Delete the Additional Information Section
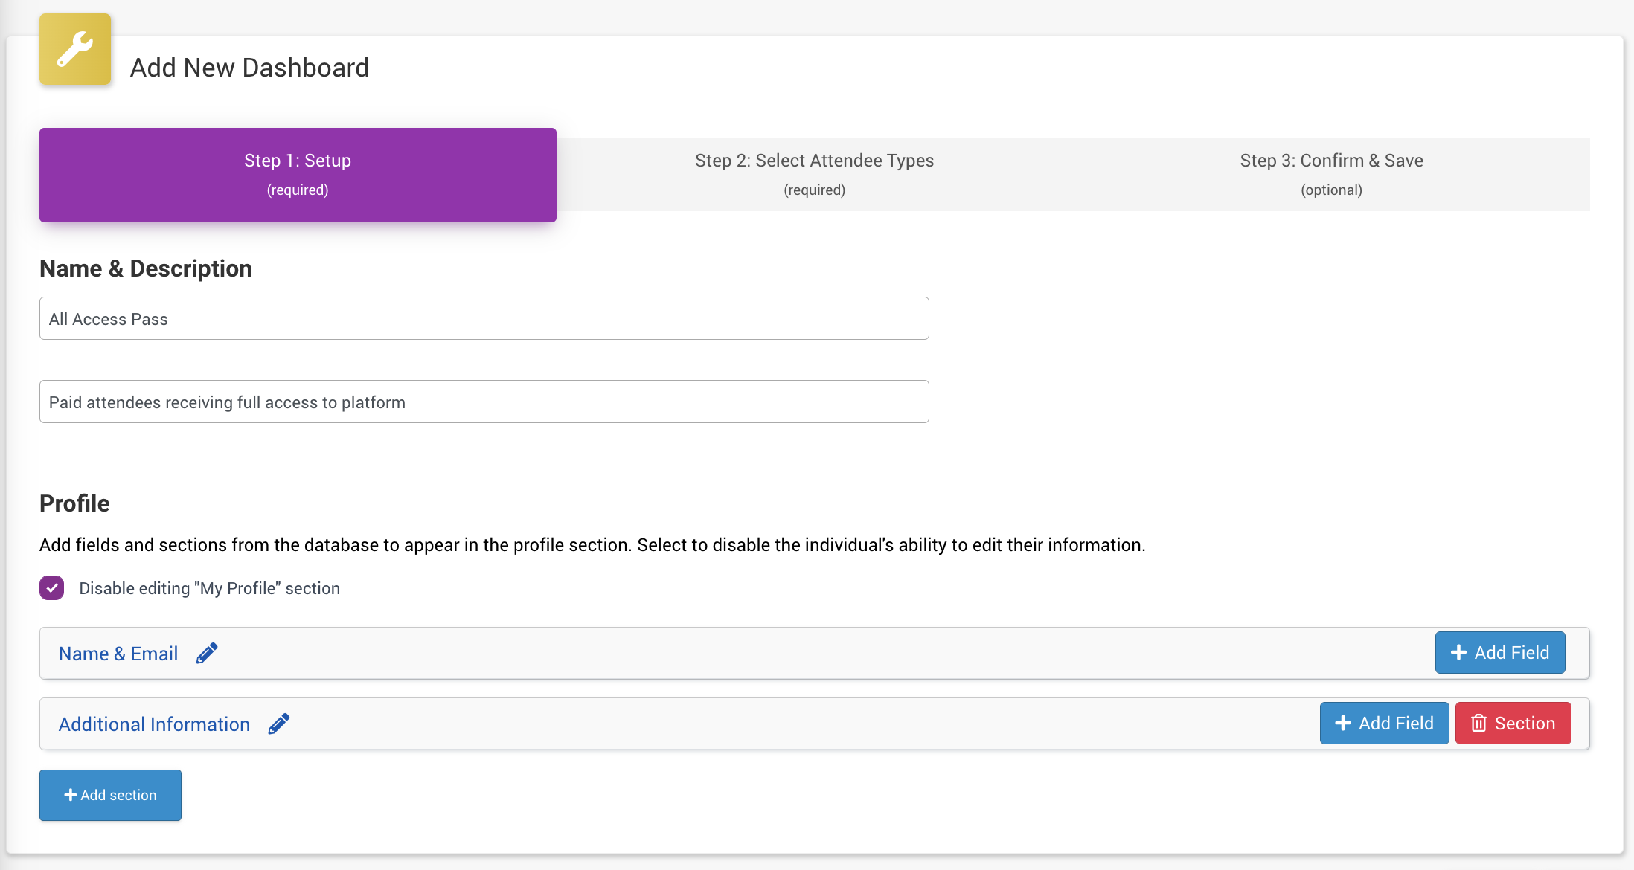The image size is (1634, 870). click(x=1513, y=723)
